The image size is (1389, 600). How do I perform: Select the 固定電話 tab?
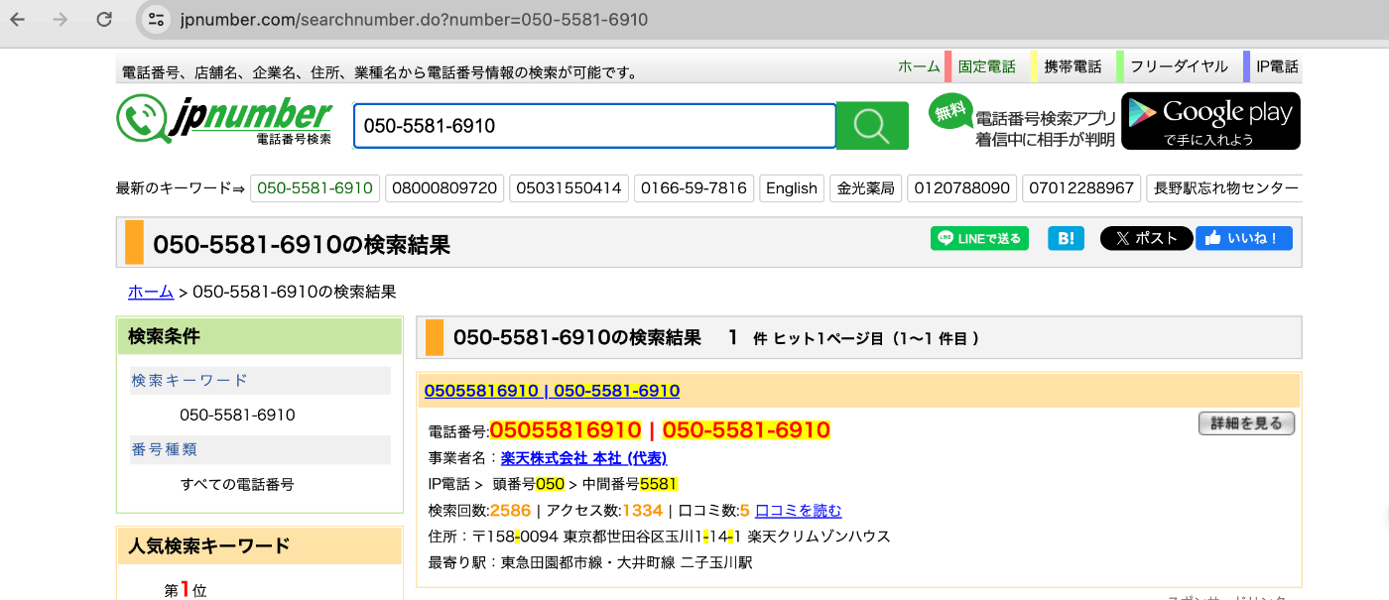(x=987, y=66)
